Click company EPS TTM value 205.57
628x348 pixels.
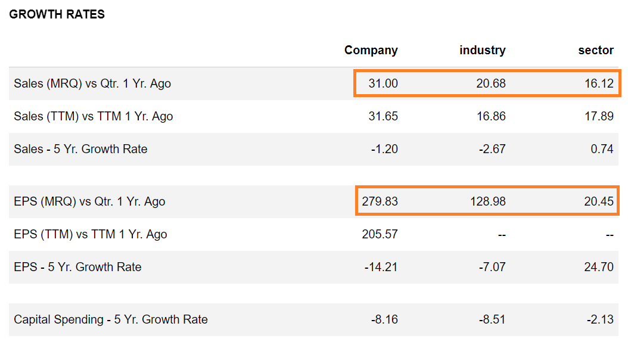(380, 235)
